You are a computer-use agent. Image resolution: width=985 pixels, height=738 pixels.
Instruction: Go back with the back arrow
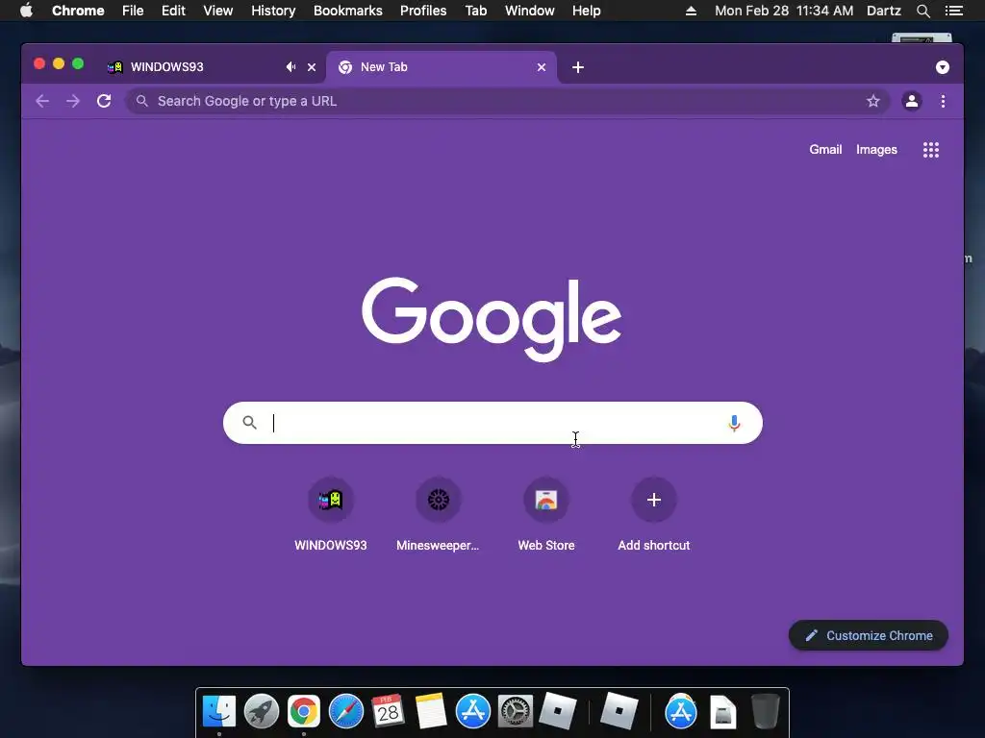[x=42, y=101]
